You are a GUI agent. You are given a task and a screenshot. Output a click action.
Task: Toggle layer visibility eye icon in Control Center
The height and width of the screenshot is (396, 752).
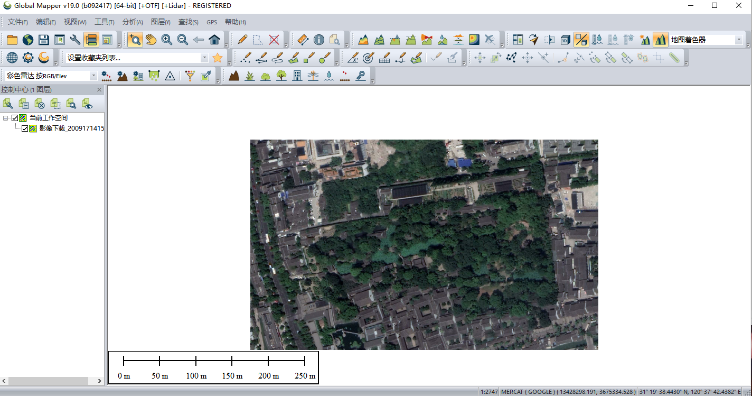pyautogui.click(x=87, y=104)
